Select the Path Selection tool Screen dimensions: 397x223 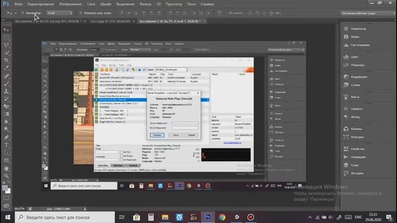pos(6,152)
